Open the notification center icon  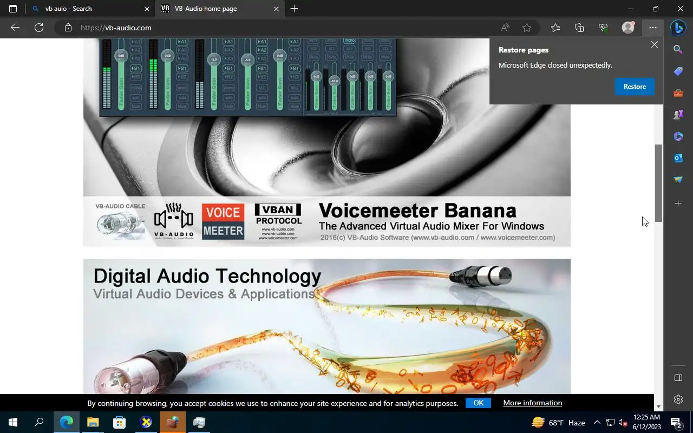[x=676, y=422]
